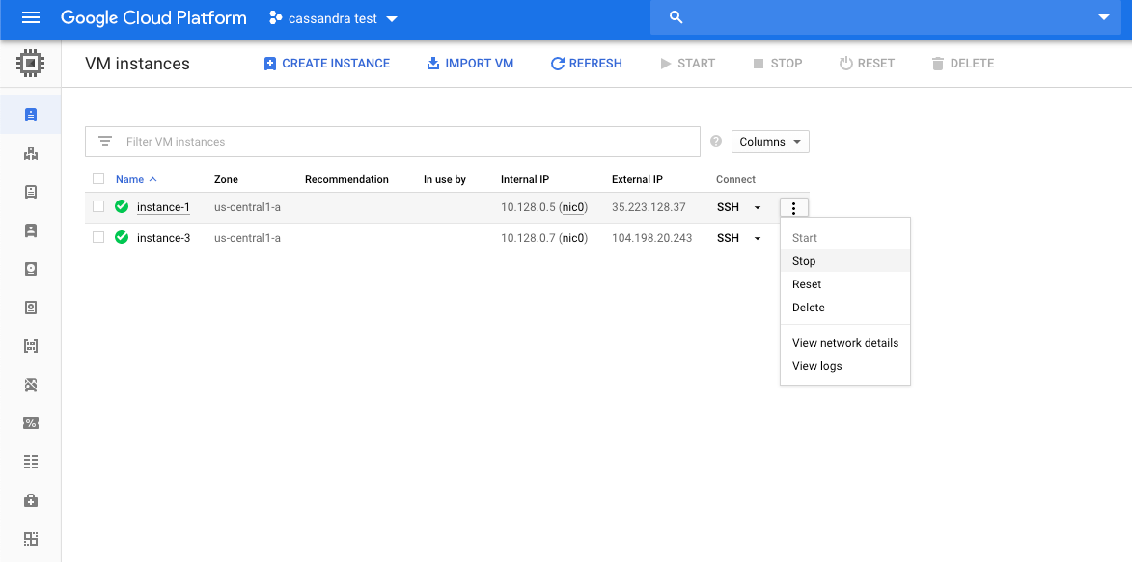This screenshot has width=1132, height=562.
Task: Open VM instances sidebar icon
Action: click(x=30, y=115)
